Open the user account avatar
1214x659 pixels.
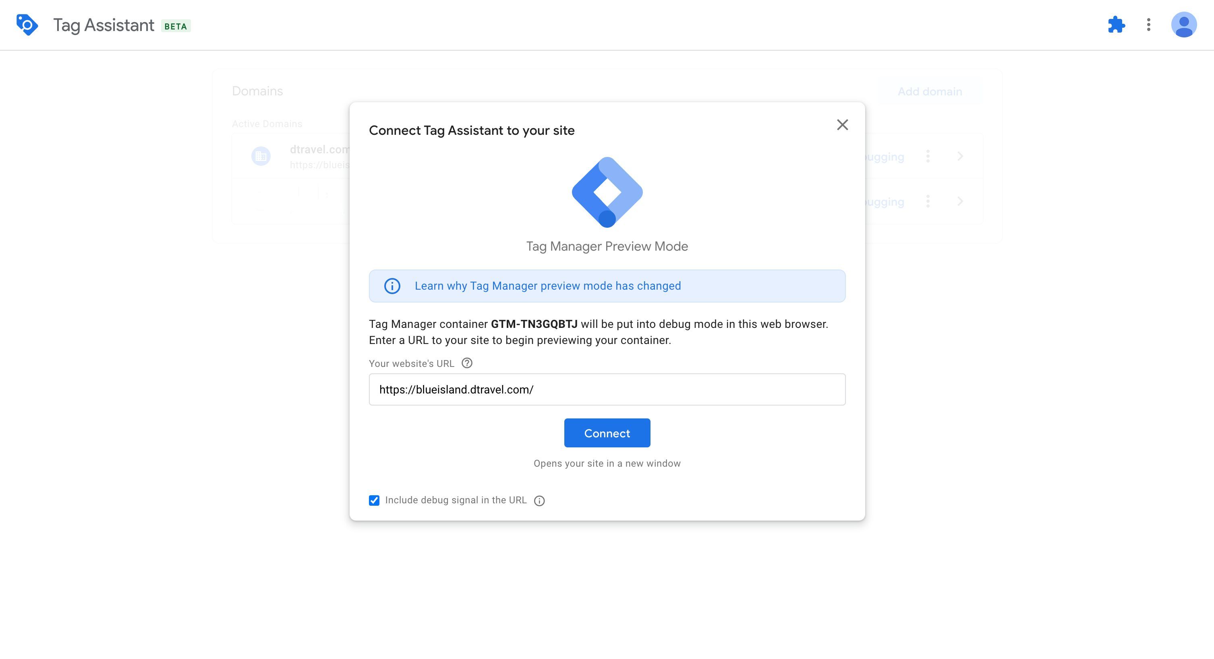(x=1184, y=25)
